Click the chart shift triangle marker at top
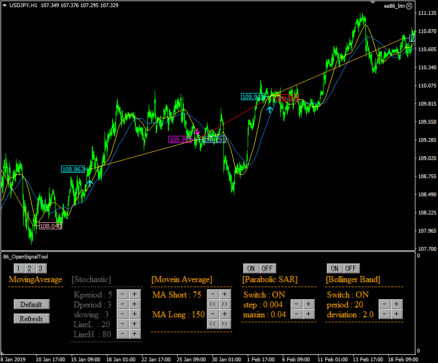Image resolution: width=438 pixels, height=363 pixels. coord(373,2)
